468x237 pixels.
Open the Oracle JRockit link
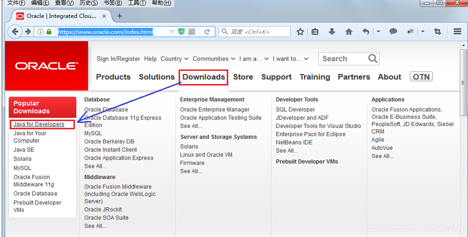tap(103, 210)
